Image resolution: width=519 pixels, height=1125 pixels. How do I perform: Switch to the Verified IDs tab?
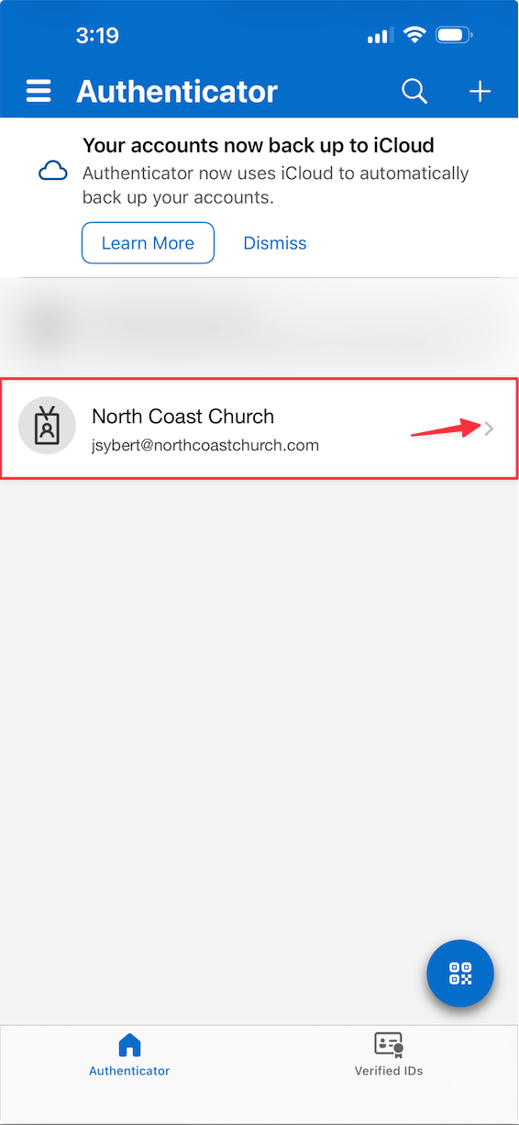pos(389,1055)
